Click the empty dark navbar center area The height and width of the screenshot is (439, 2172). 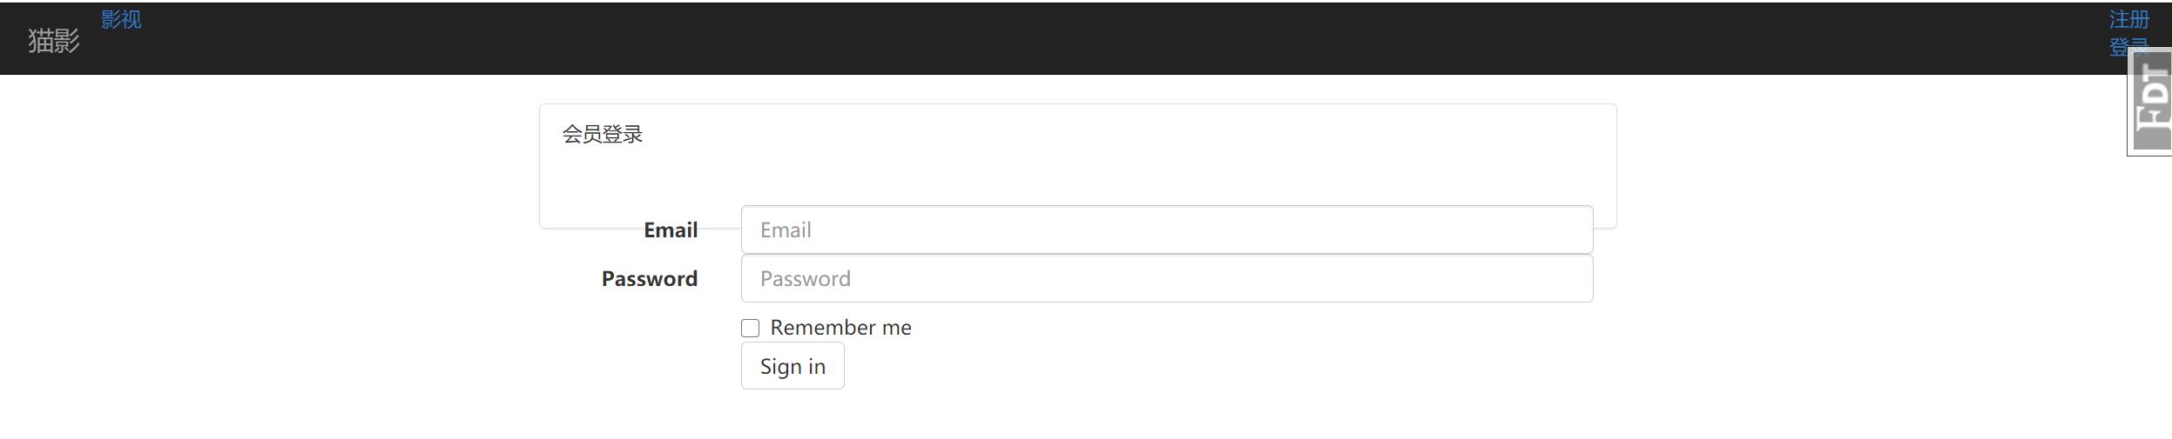[1045, 38]
